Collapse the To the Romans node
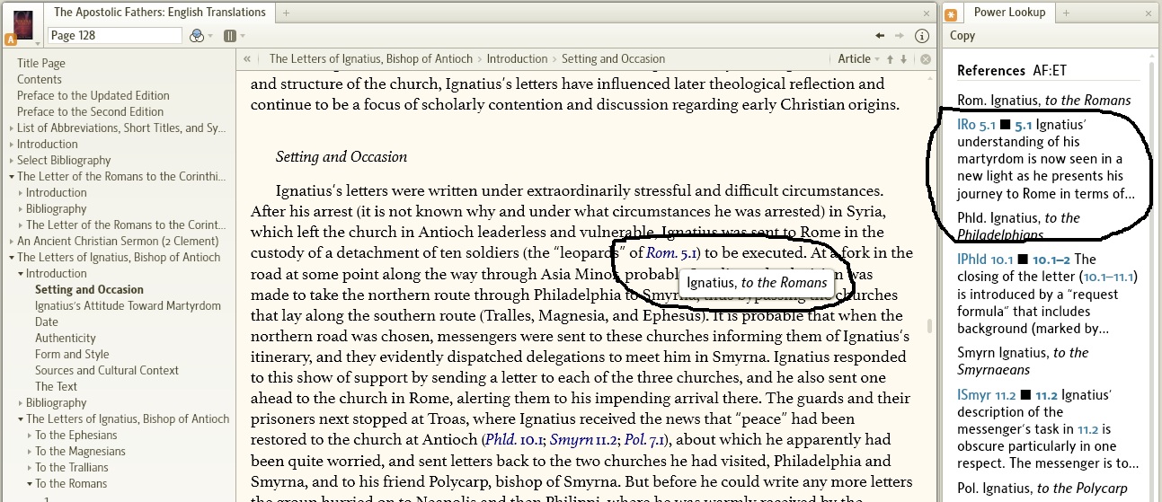Viewport: 1162px width, 502px height. coord(30,484)
